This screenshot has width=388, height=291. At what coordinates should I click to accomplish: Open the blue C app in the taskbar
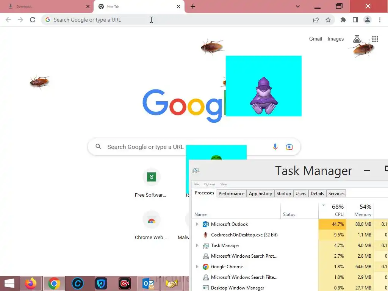tap(77, 283)
